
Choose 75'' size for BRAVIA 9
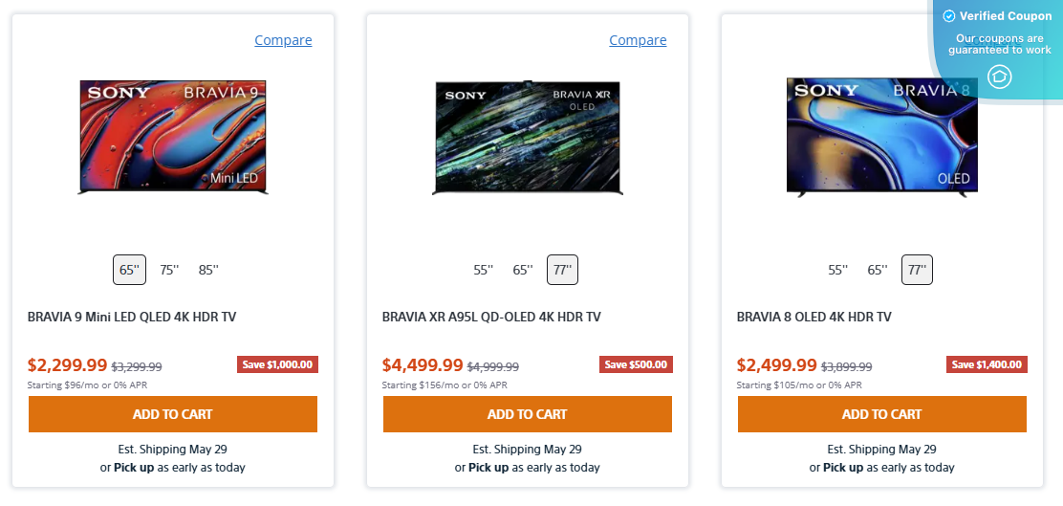coord(169,271)
